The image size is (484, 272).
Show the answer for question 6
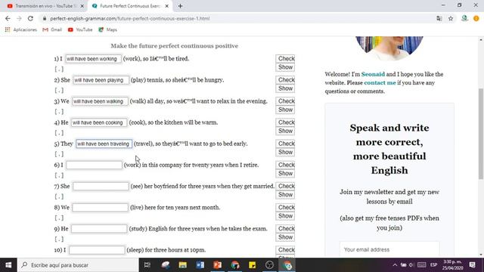coord(285,174)
